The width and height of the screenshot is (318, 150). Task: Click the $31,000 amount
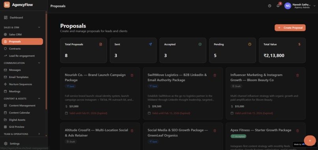[74, 106]
